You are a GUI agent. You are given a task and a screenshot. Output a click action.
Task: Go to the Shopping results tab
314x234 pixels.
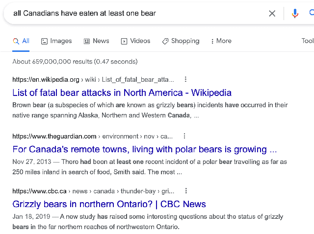point(181,41)
